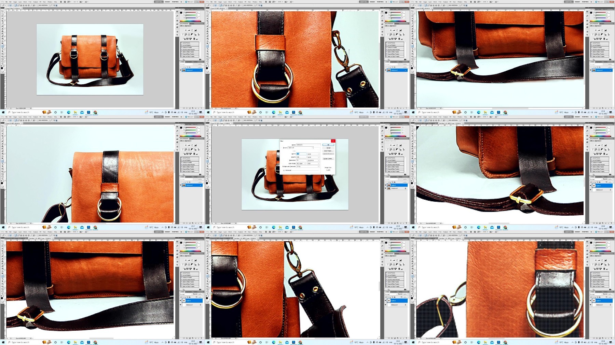This screenshot has height=345, width=615.
Task: Hide Layer 1 in center screenshot layers panel
Action: tap(385, 185)
